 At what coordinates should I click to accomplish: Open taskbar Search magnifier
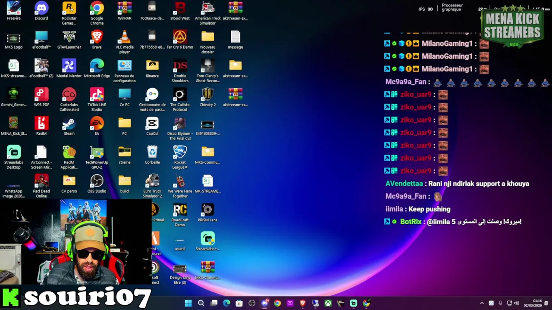pos(201,303)
